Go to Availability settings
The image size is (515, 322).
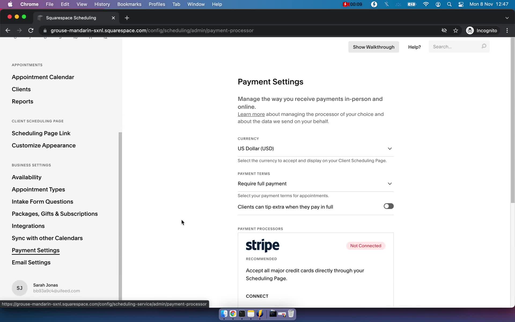tap(27, 177)
